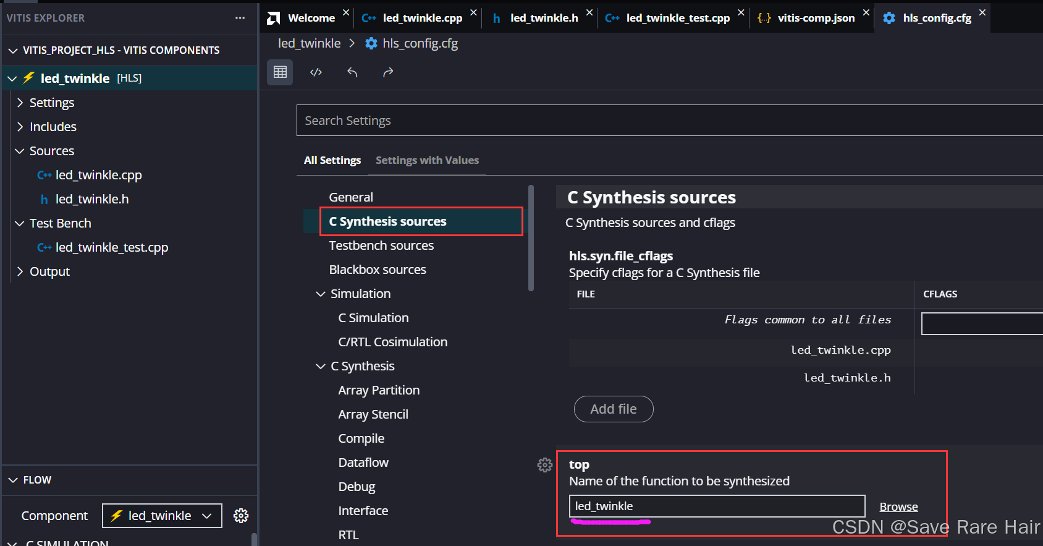
Task: Open led_twinkle.h in the Sources tree
Action: (x=92, y=199)
